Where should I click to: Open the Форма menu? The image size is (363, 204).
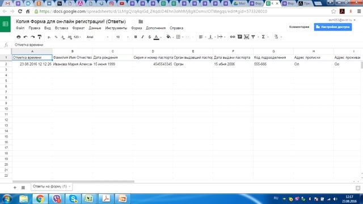click(136, 28)
